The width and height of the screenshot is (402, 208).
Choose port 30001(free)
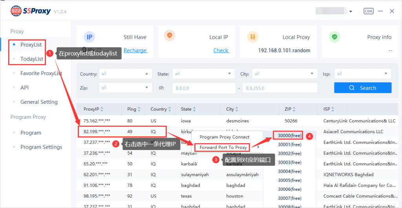click(x=290, y=145)
